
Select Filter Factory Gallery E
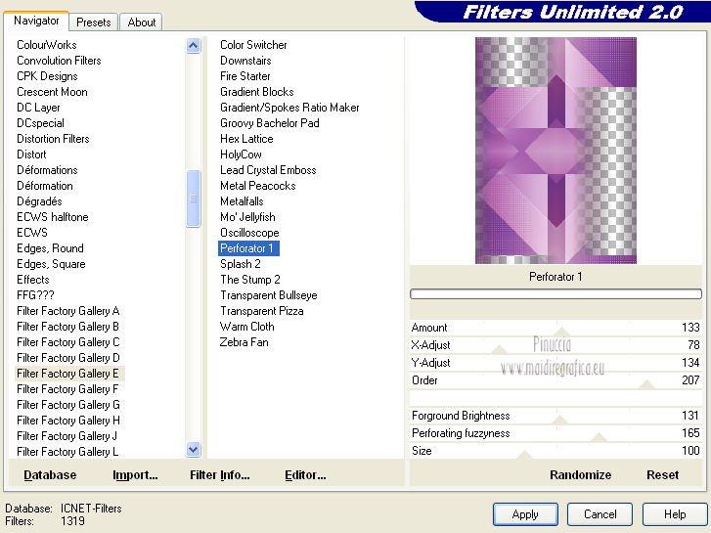point(68,374)
